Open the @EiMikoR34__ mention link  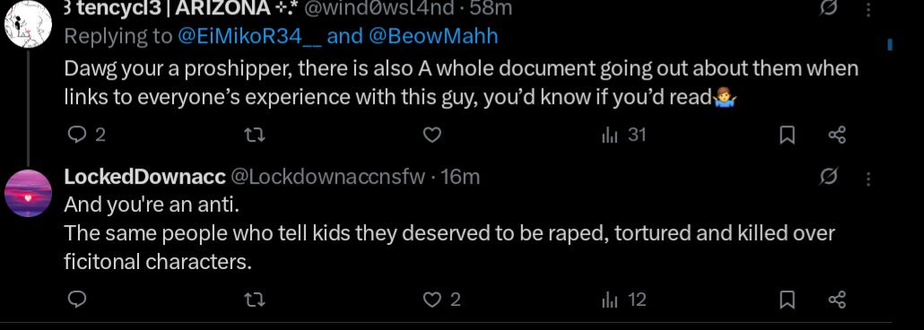point(250,37)
